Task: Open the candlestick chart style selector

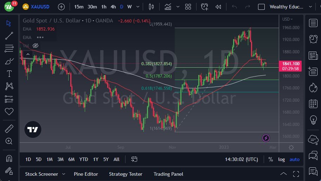Action: (x=151, y=7)
